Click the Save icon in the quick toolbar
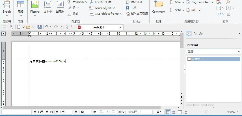Screen dimensions: 242x116 40,27
